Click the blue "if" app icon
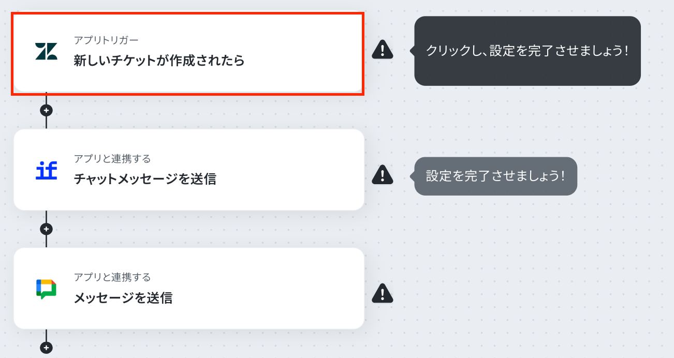The height and width of the screenshot is (358, 674). (47, 170)
